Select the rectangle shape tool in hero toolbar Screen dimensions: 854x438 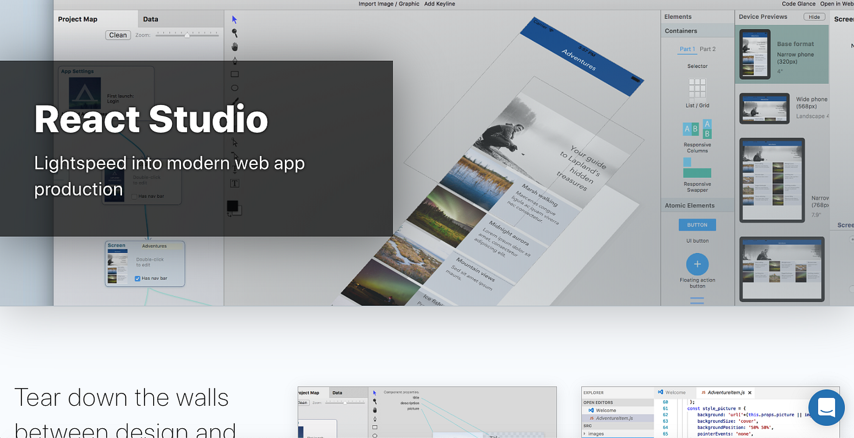click(234, 74)
